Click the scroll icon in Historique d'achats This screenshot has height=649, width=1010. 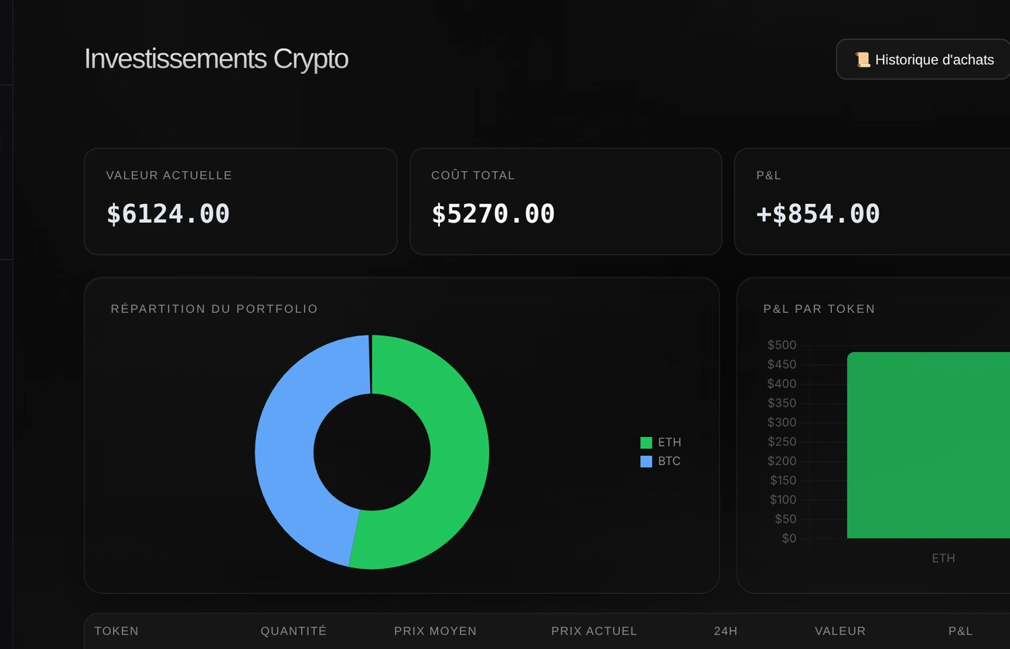click(863, 60)
